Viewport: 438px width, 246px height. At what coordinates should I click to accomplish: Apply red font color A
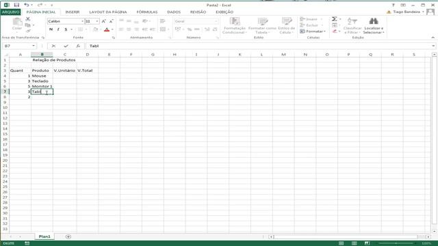[107, 29]
